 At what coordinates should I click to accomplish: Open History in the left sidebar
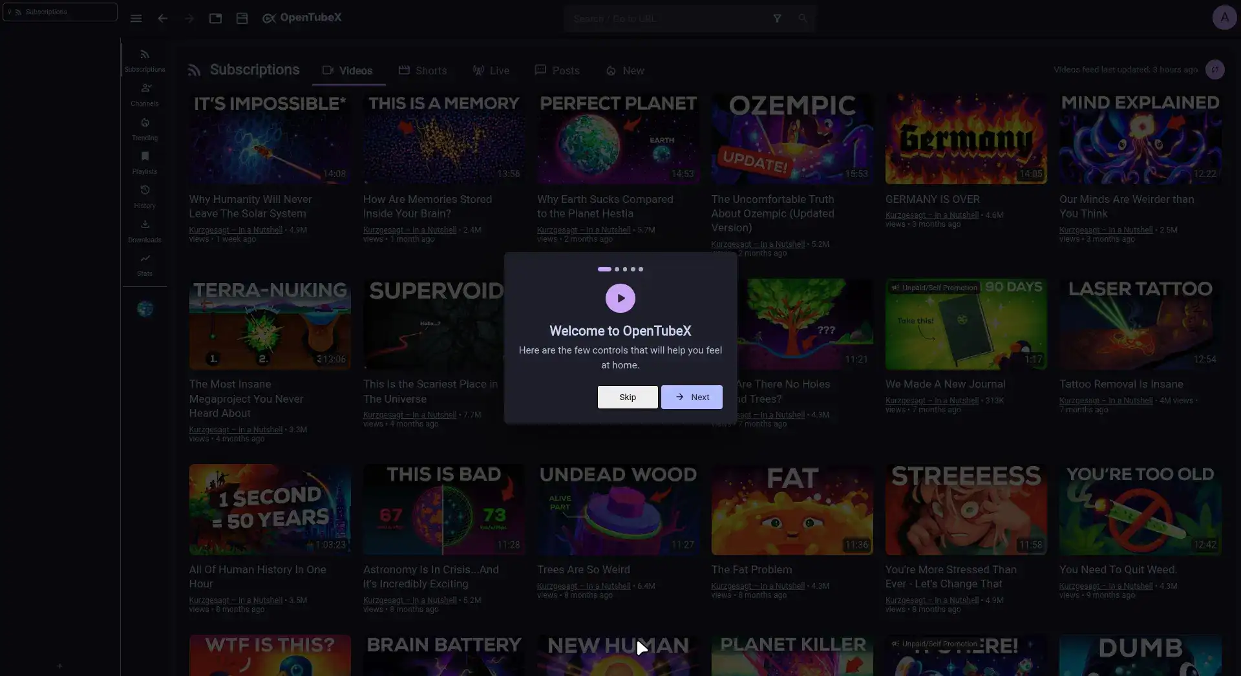click(145, 197)
